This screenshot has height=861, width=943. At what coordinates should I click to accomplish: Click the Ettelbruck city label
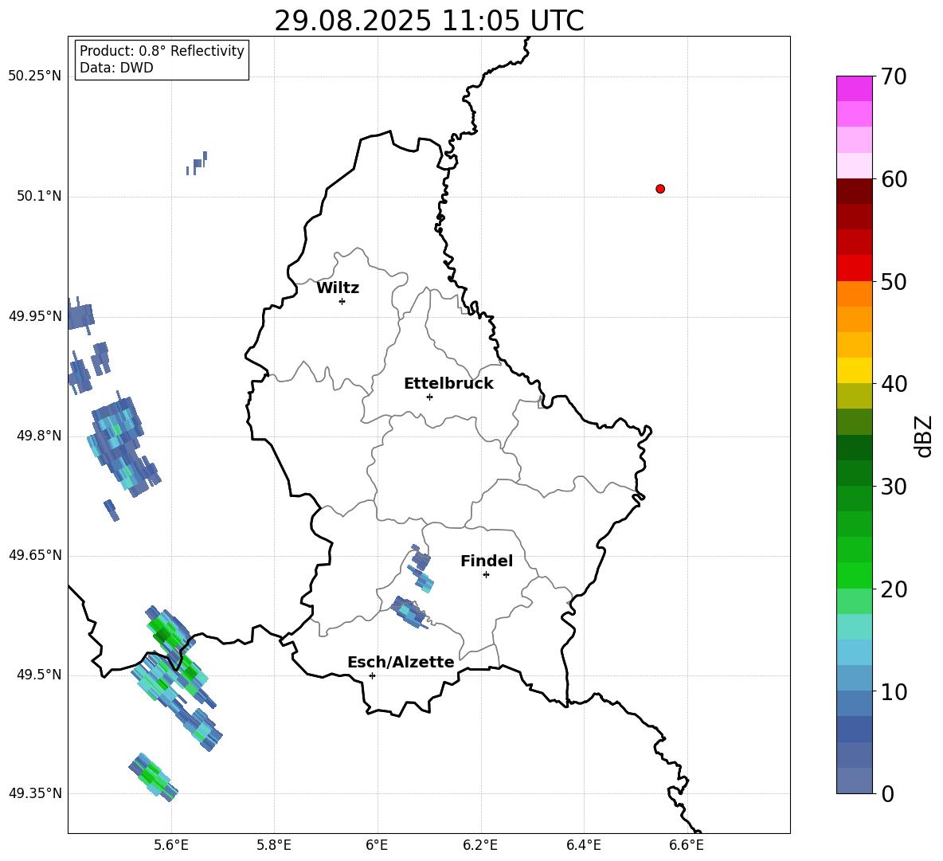(448, 384)
